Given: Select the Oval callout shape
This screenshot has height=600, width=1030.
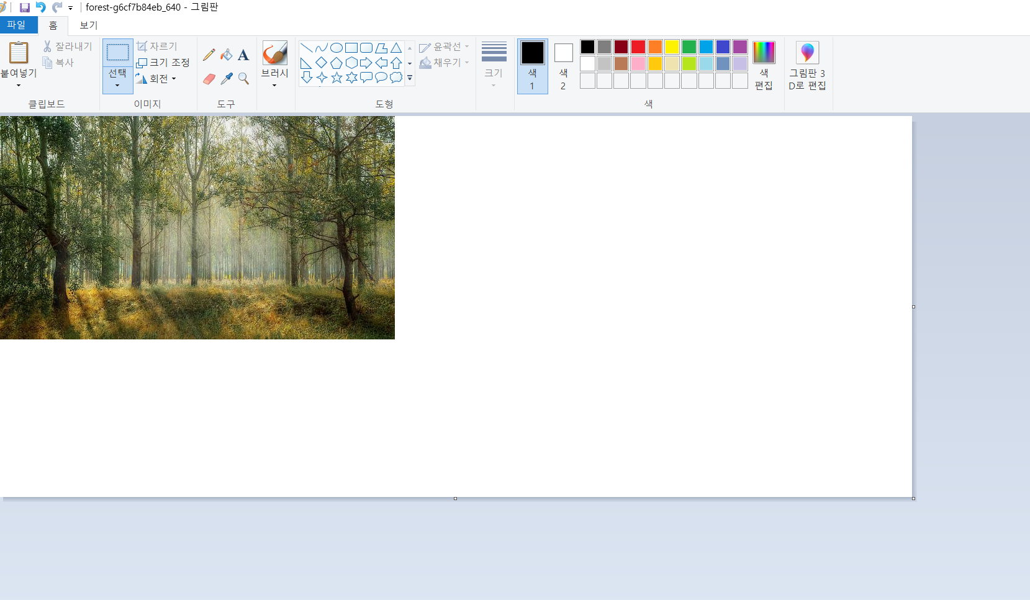Looking at the screenshot, I should point(381,78).
